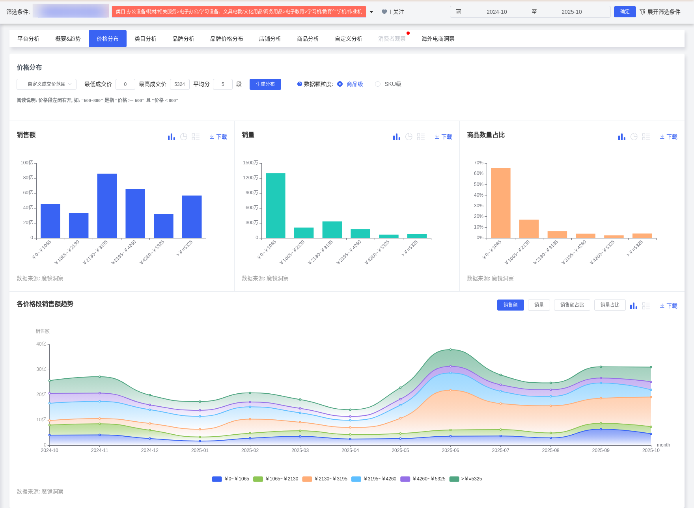This screenshot has width=694, height=508.
Task: Click the 最高成交价 input field
Action: [x=179, y=84]
